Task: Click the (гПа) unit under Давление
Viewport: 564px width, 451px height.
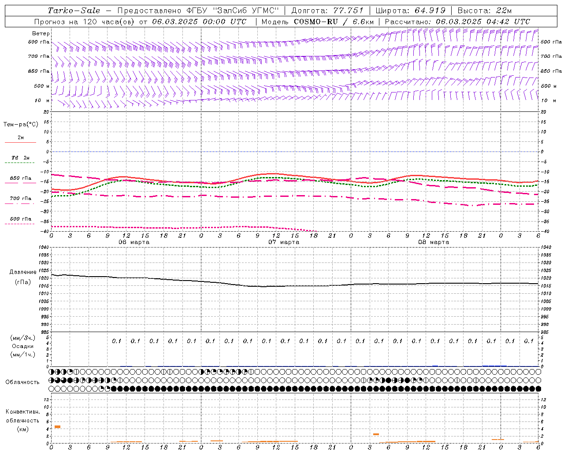Action: point(23,282)
